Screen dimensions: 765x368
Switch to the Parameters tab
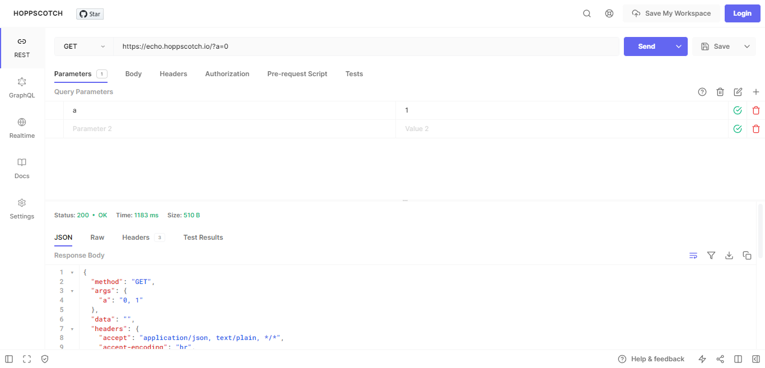pos(81,74)
